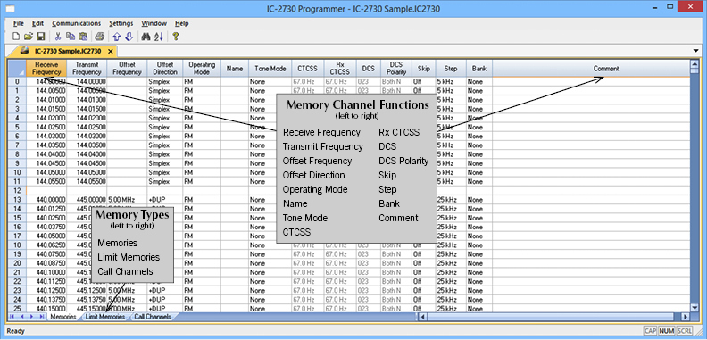Save the file with the floppy icon
Screen dimensions: 707x340
coord(40,37)
